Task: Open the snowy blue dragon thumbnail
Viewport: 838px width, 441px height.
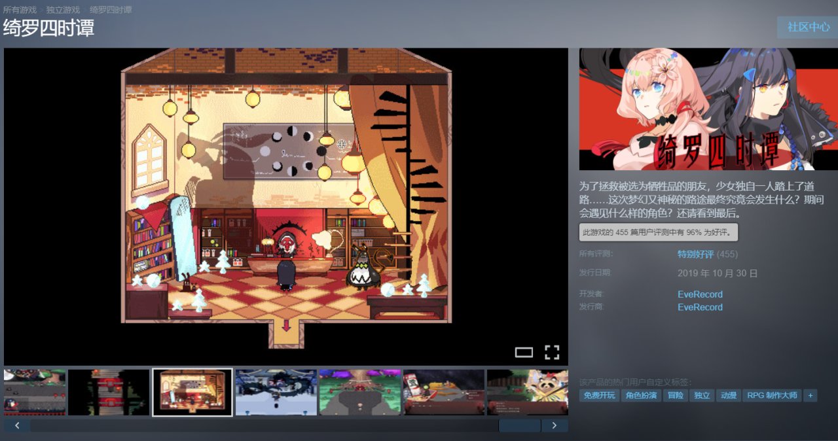Action: [x=276, y=393]
